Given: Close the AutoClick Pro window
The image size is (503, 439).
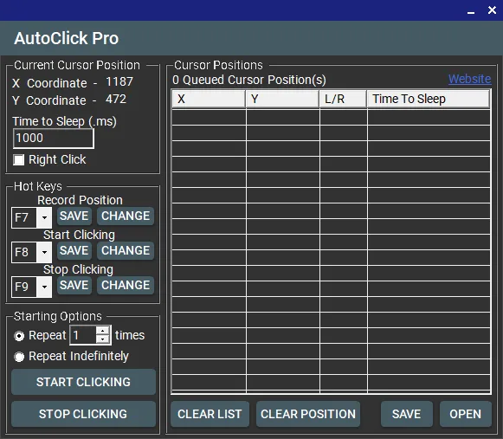Looking at the screenshot, I should (492, 10).
